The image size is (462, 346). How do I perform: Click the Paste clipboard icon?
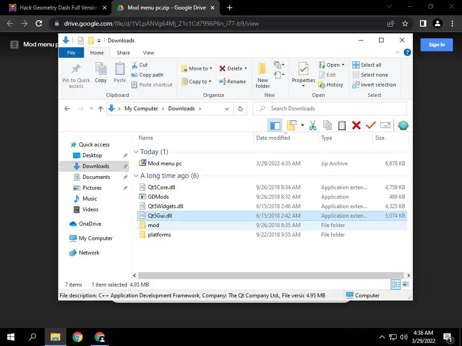click(x=120, y=73)
